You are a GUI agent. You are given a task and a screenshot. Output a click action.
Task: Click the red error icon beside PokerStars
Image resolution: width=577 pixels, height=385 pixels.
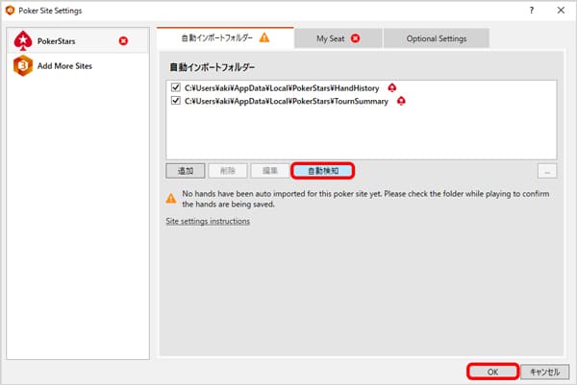coord(123,41)
